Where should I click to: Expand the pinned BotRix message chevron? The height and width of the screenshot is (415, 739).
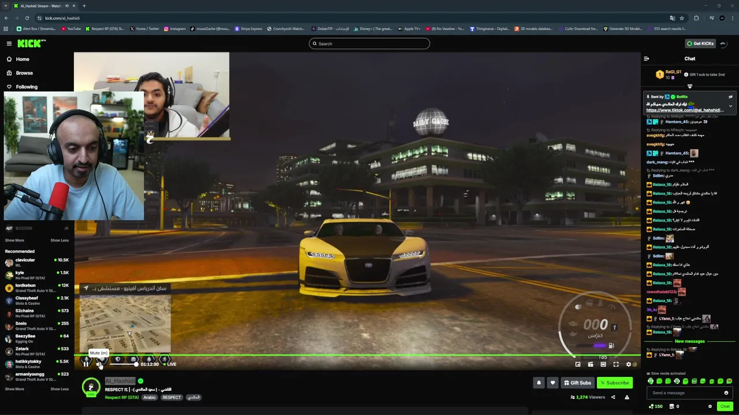click(730, 106)
